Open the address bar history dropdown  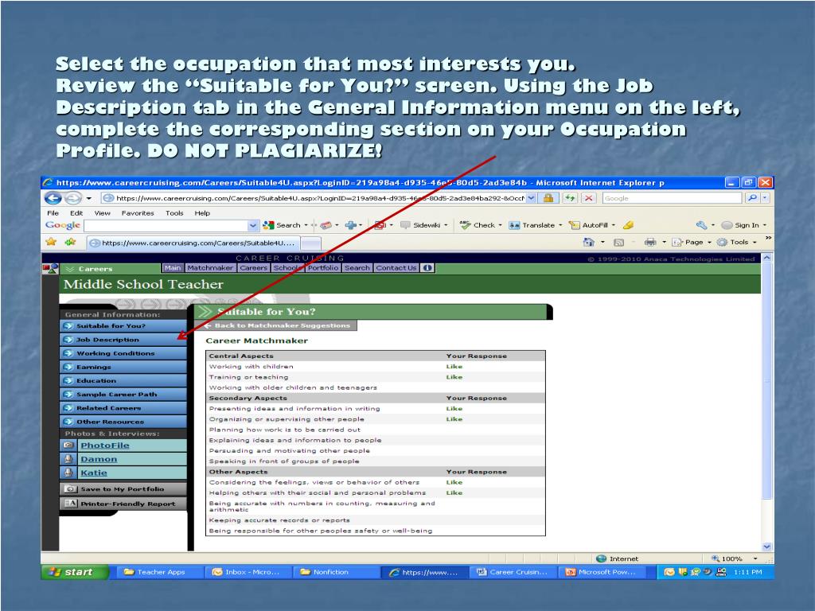coord(531,198)
